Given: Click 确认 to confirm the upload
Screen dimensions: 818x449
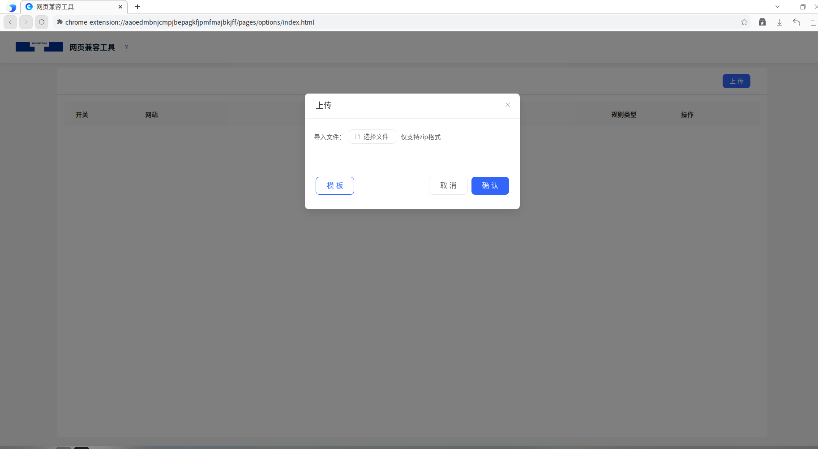Looking at the screenshot, I should pyautogui.click(x=490, y=185).
